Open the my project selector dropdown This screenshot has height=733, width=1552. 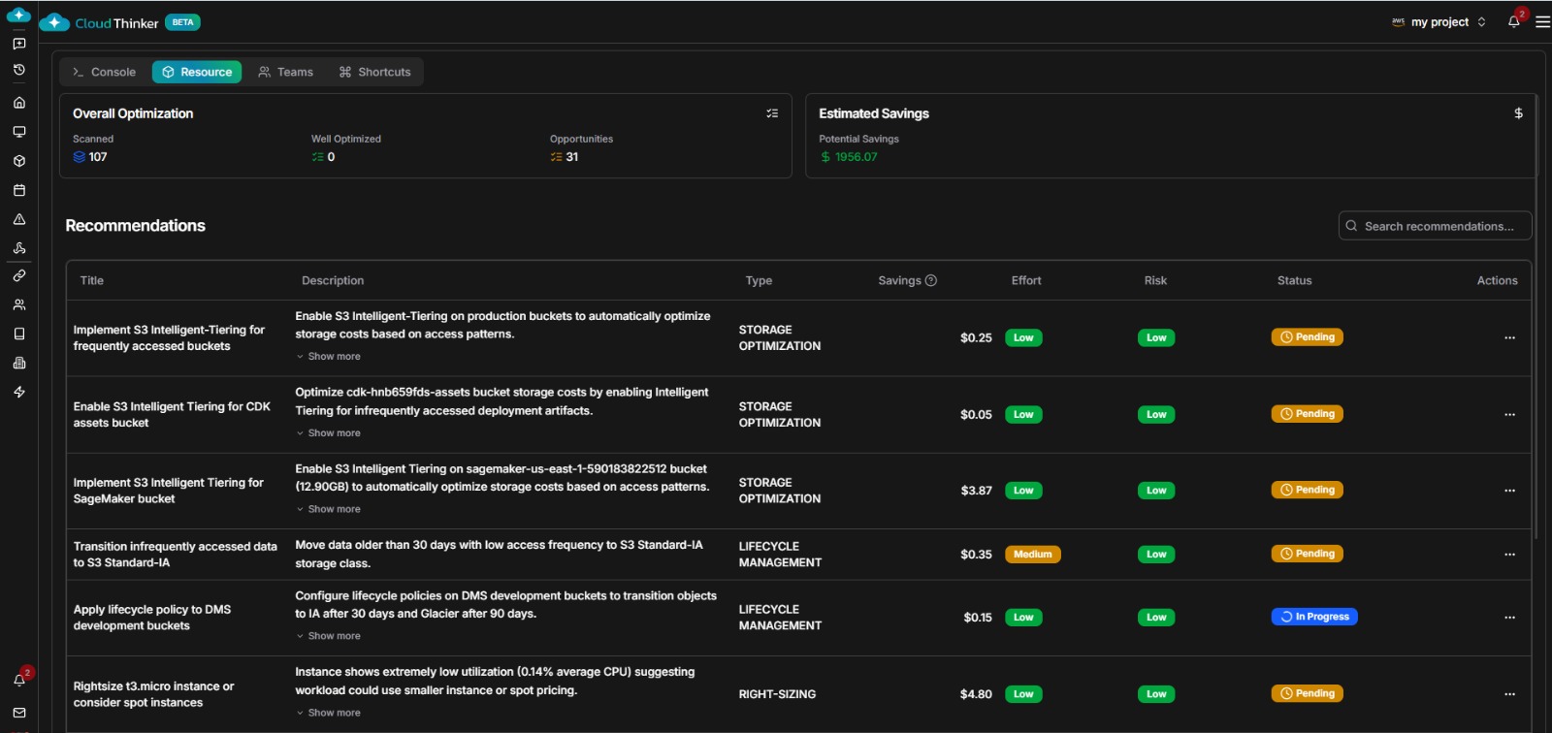click(x=1439, y=21)
